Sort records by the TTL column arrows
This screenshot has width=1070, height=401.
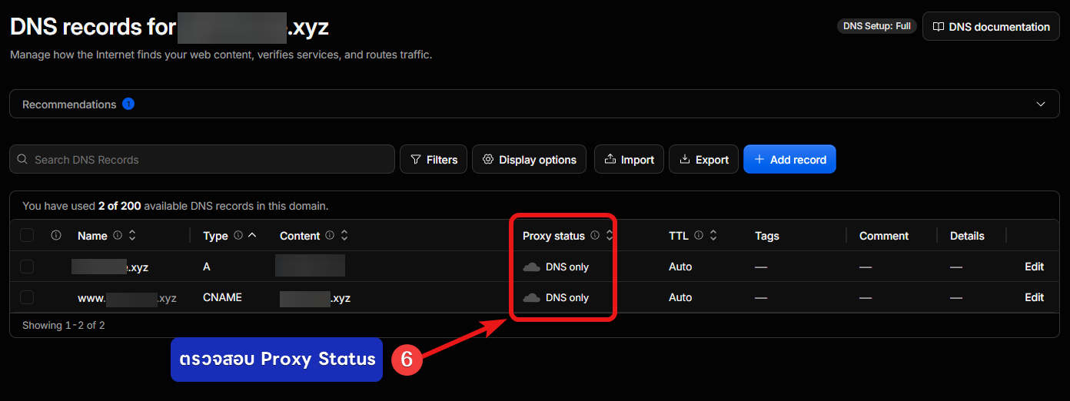pos(713,236)
